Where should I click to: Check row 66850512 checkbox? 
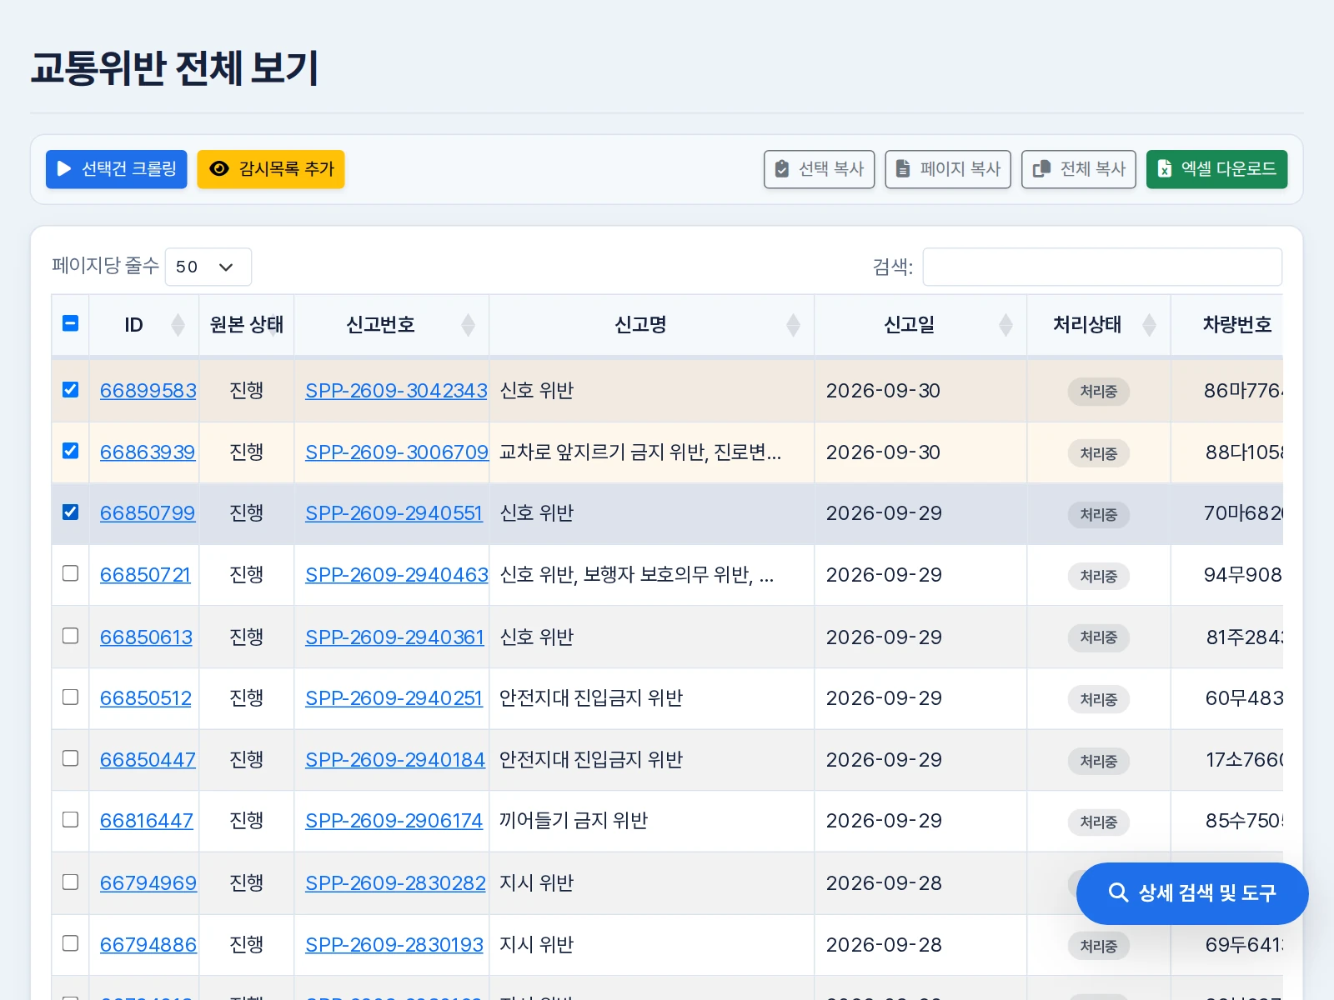tap(71, 697)
